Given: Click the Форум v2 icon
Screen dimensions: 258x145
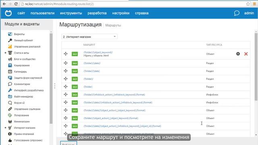Looking at the screenshot, I should 10,103.
